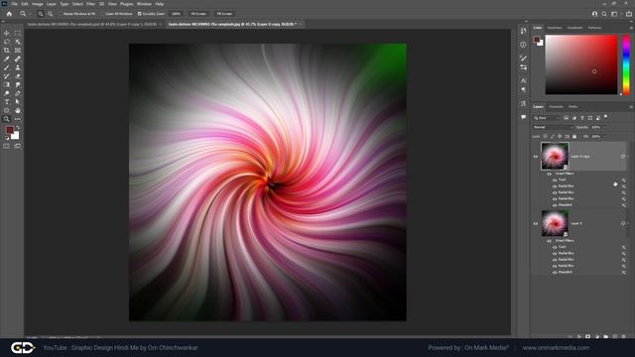This screenshot has height=357, width=635.
Task: Toggle Twirl filter visibility on Layer 0 copy
Action: click(x=555, y=180)
